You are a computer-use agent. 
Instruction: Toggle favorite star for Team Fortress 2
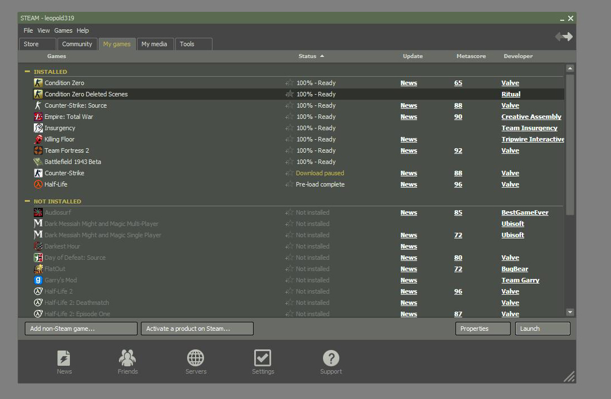pyautogui.click(x=289, y=151)
